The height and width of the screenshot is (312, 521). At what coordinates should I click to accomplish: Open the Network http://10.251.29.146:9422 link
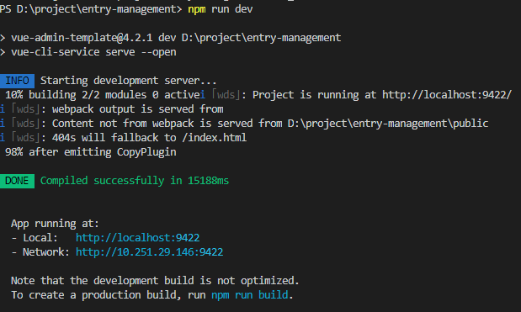(x=150, y=252)
